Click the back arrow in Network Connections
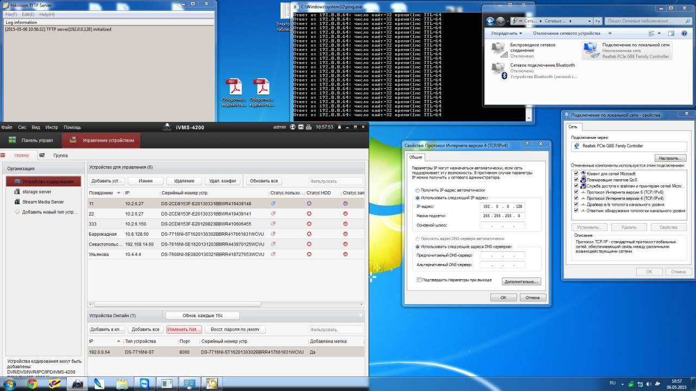This screenshot has width=696, height=391. [x=490, y=21]
